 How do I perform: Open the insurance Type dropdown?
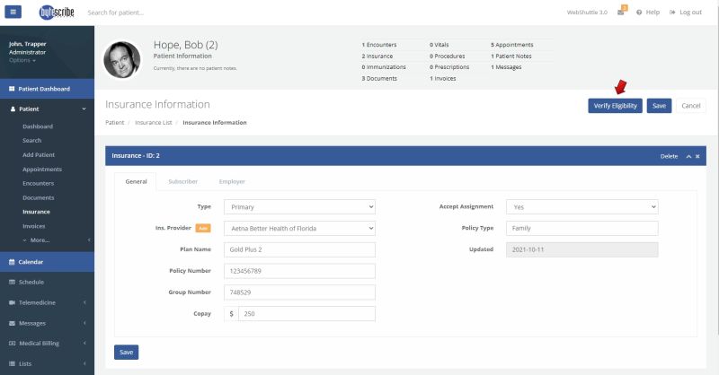click(299, 206)
